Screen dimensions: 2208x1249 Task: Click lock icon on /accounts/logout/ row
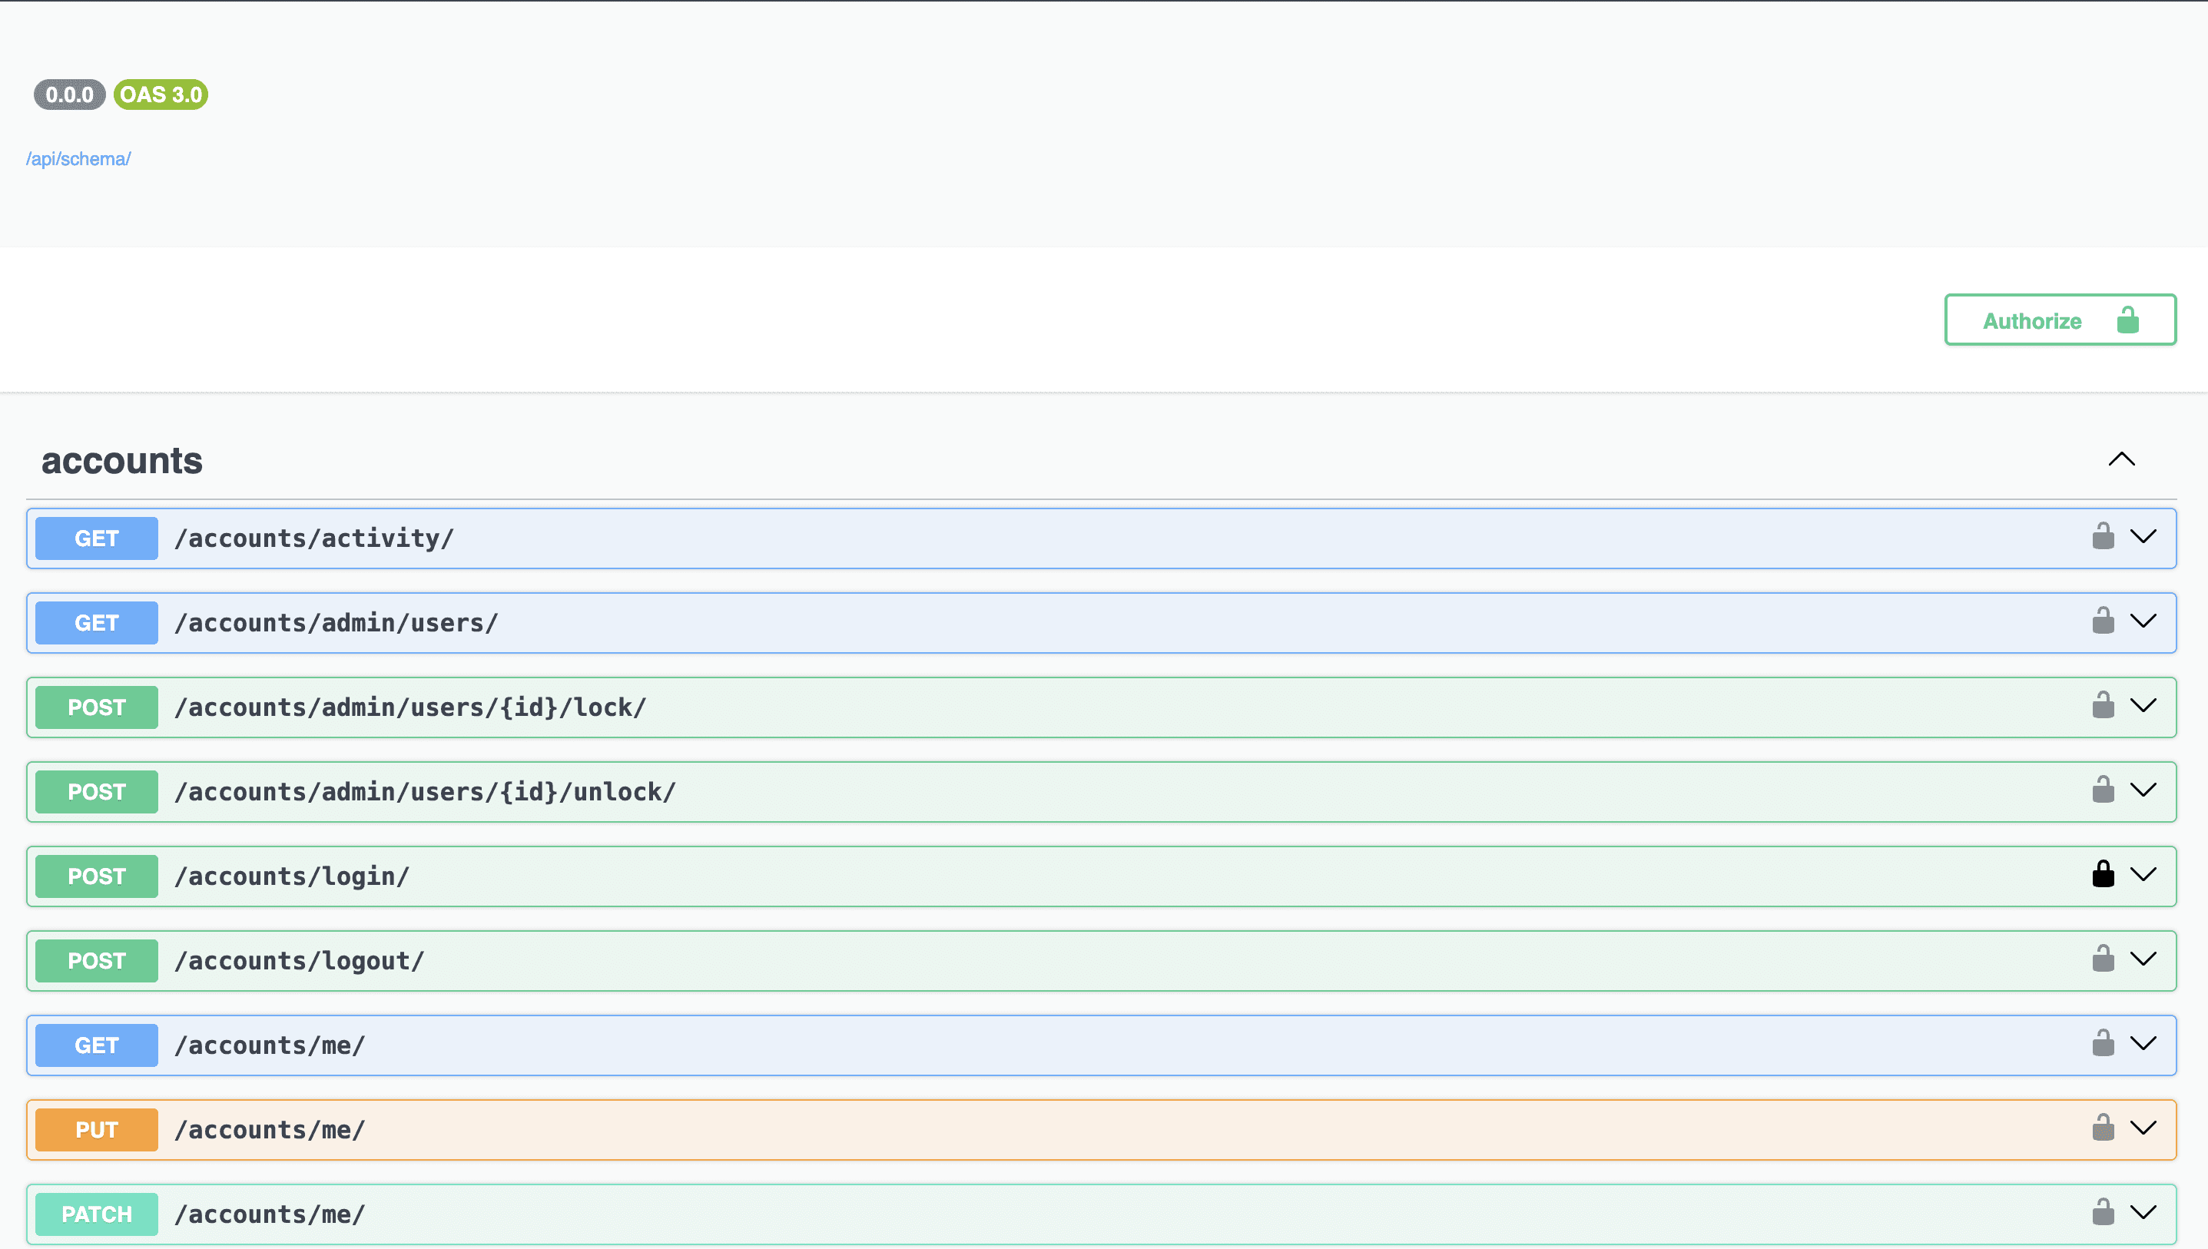pos(2103,959)
